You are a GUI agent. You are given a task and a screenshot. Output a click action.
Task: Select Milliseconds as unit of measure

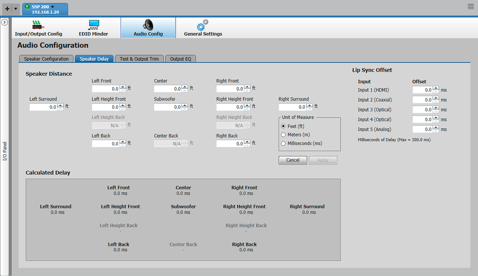click(283, 144)
